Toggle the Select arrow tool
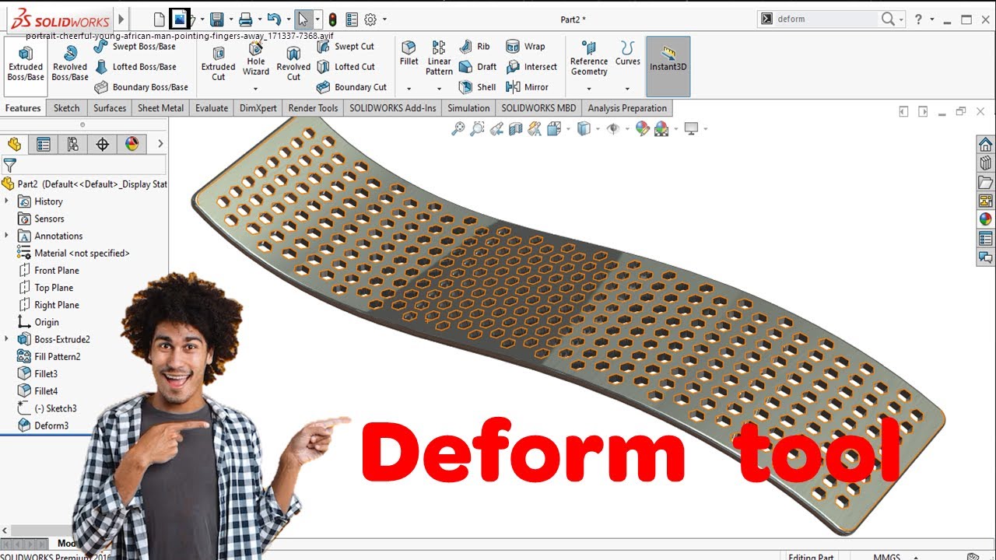Viewport: 996px width, 560px height. point(303,19)
